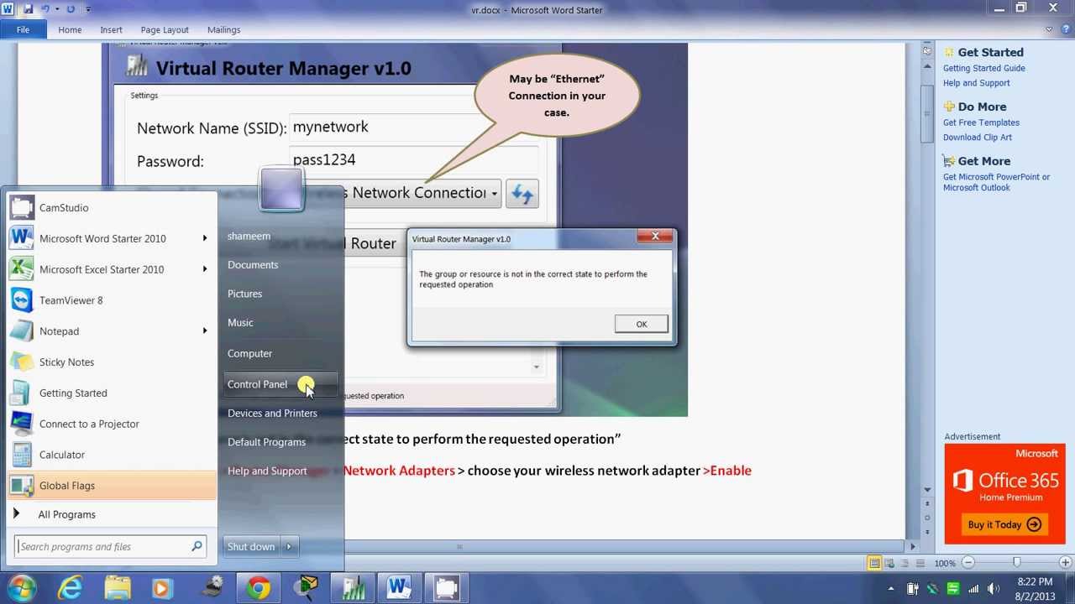Expand Microsoft Excel Starter 2010 jump list arrow
The height and width of the screenshot is (604, 1075).
point(205,269)
